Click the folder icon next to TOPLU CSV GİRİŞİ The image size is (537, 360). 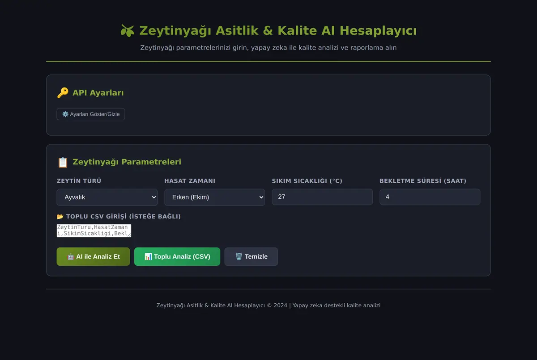(x=60, y=217)
